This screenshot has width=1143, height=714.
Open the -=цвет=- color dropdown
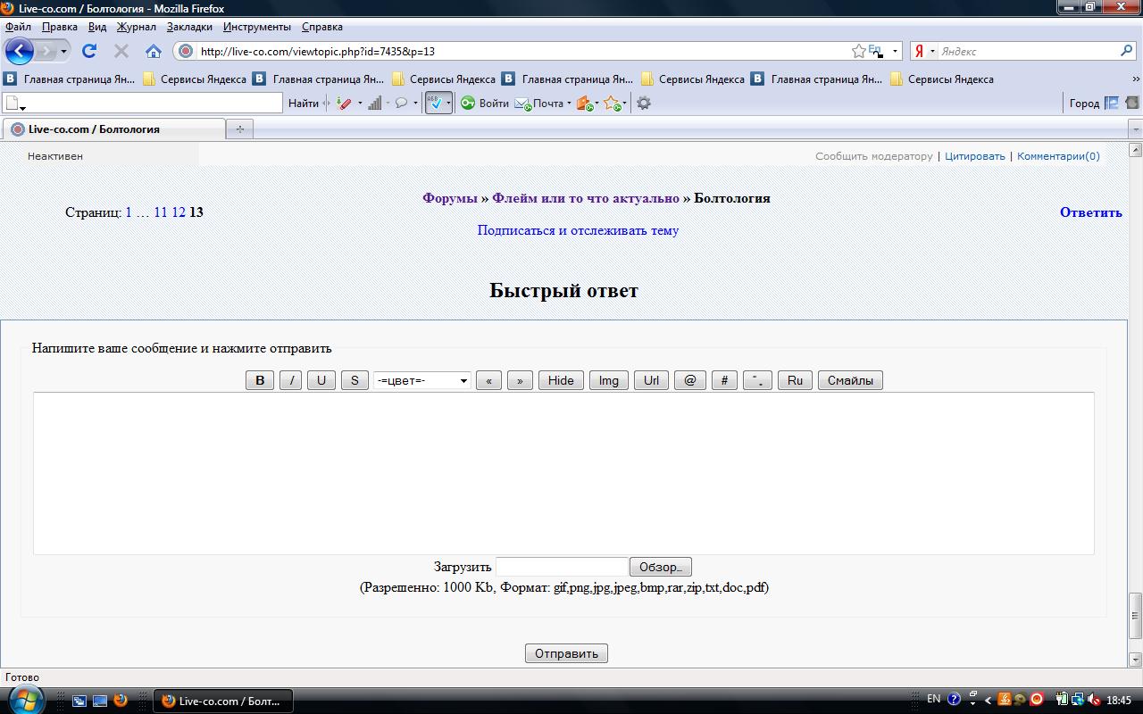(x=422, y=380)
